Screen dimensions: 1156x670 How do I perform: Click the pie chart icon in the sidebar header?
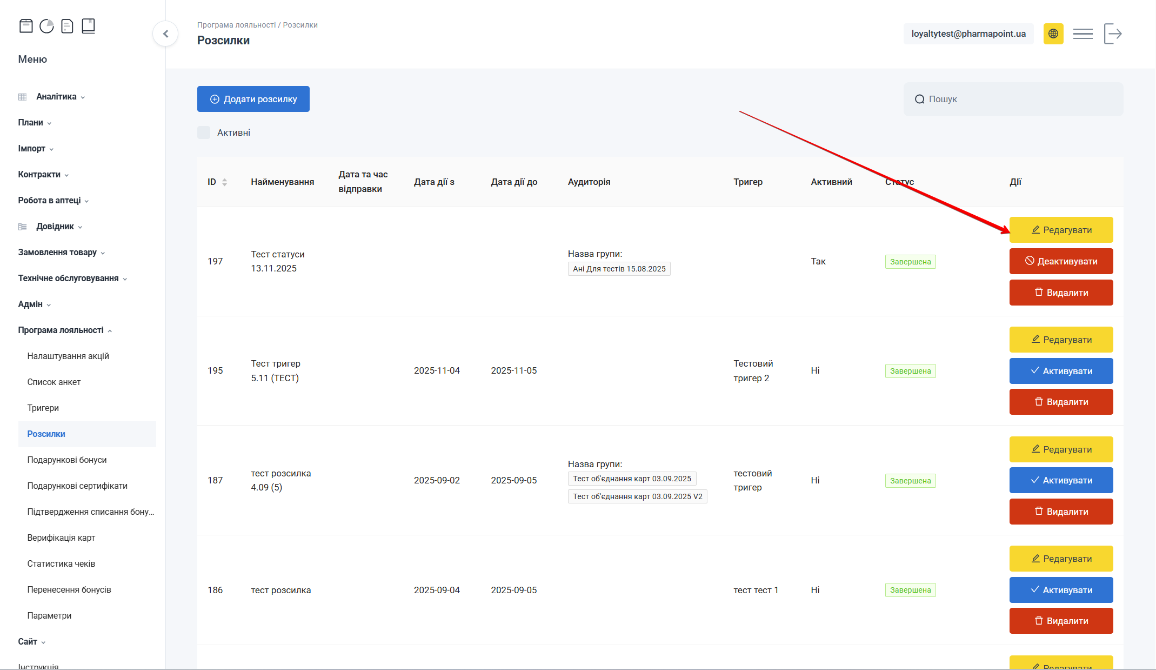(x=46, y=26)
